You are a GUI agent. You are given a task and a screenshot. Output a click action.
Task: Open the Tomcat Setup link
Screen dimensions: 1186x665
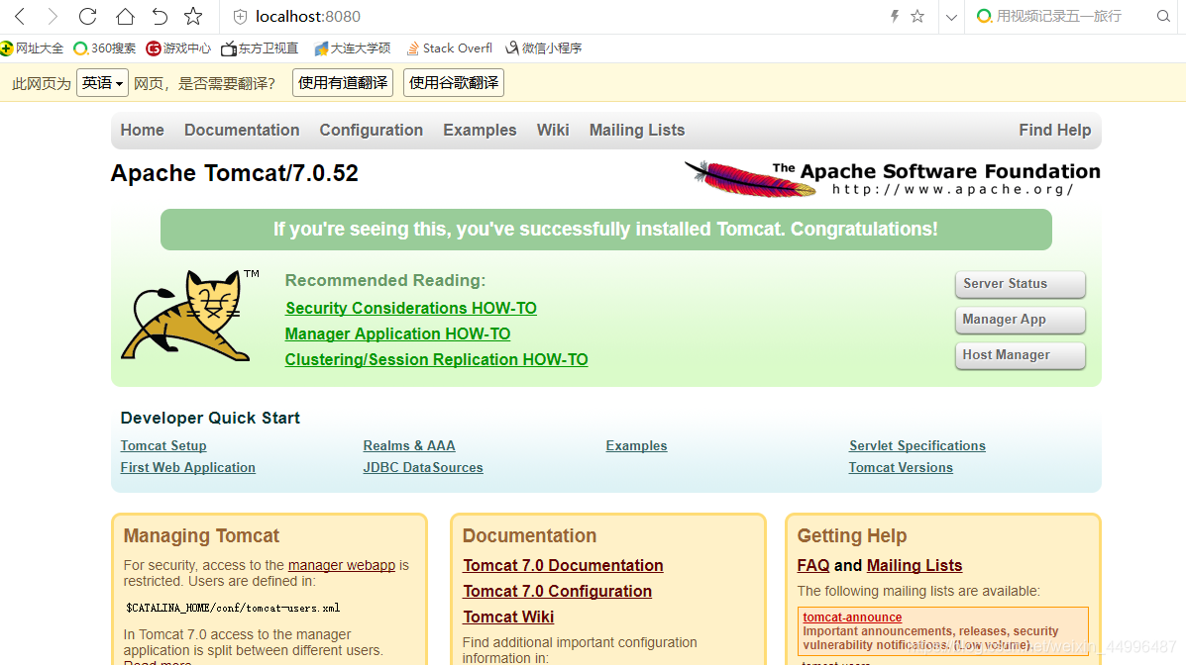coord(163,446)
